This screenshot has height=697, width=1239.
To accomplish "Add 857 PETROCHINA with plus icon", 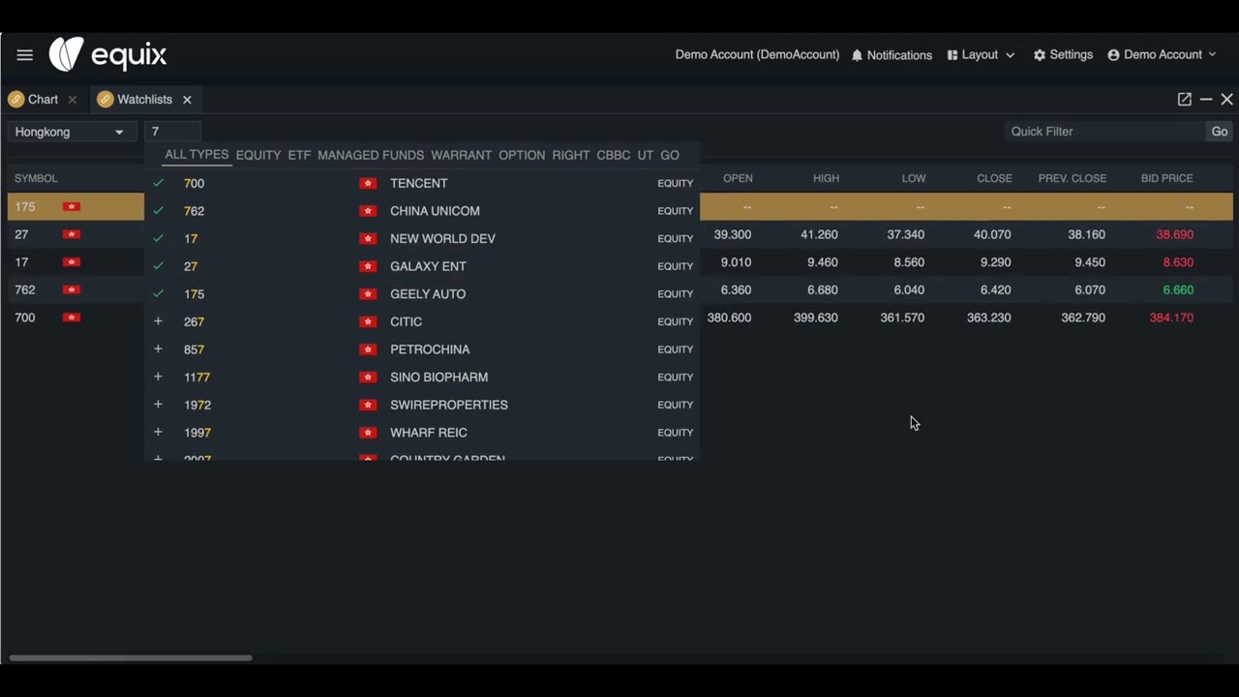I will 159,349.
